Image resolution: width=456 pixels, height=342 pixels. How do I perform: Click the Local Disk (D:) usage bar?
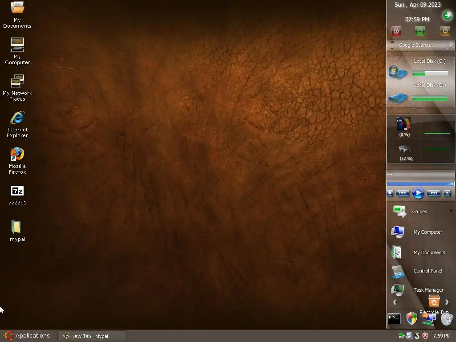coord(430,98)
